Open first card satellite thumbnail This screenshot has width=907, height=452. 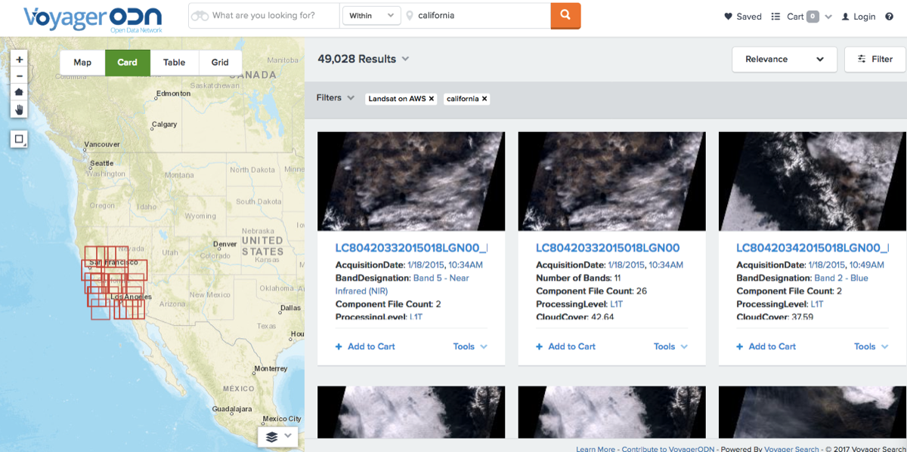tap(411, 181)
